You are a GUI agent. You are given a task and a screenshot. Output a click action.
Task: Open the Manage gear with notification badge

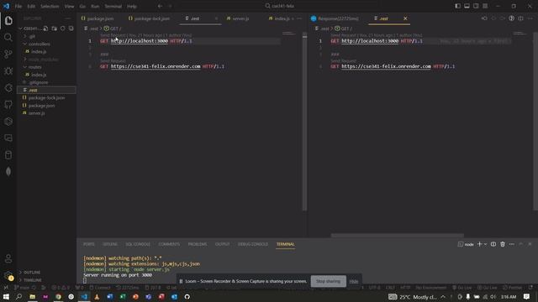(8, 276)
